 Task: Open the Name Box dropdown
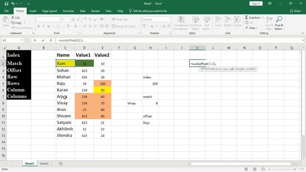pyautogui.click(x=22, y=40)
